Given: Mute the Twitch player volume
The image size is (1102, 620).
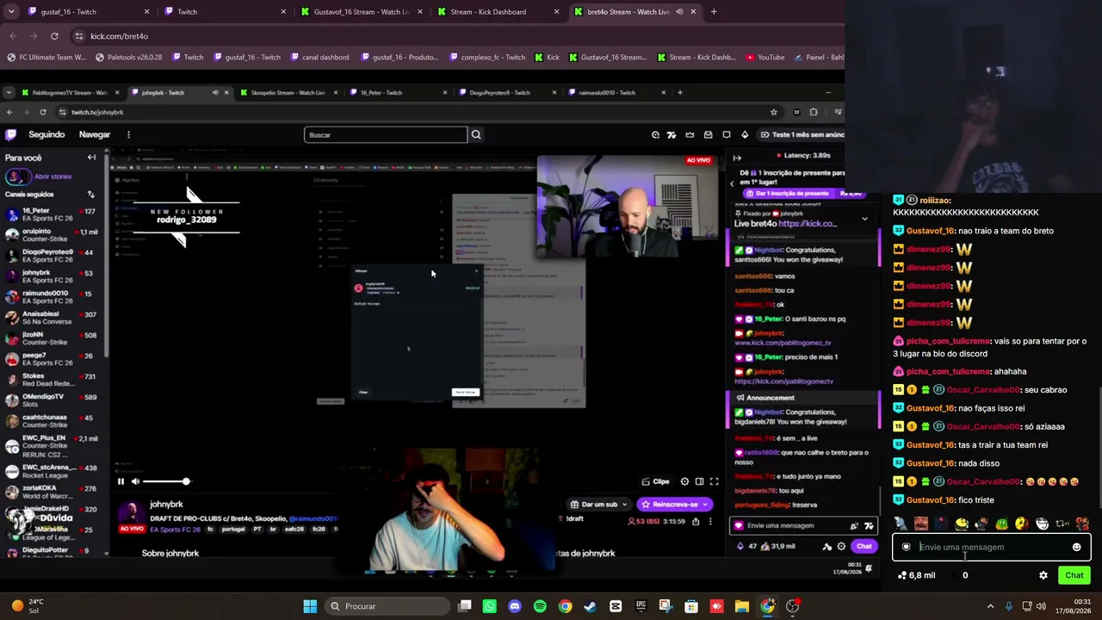Looking at the screenshot, I should click(135, 481).
